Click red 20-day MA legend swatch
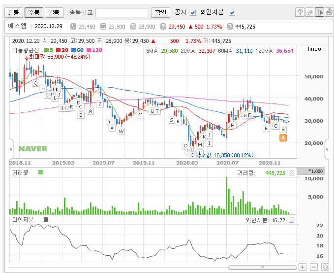This screenshot has height=273, width=334. click(59, 50)
